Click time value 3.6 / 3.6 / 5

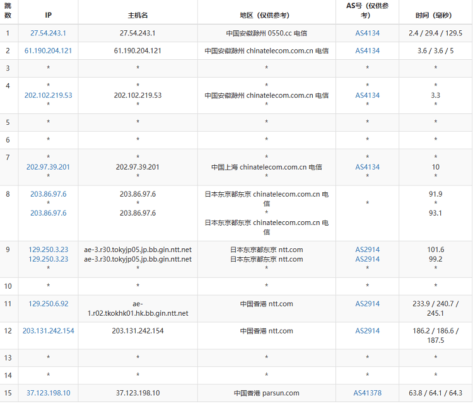[435, 50]
